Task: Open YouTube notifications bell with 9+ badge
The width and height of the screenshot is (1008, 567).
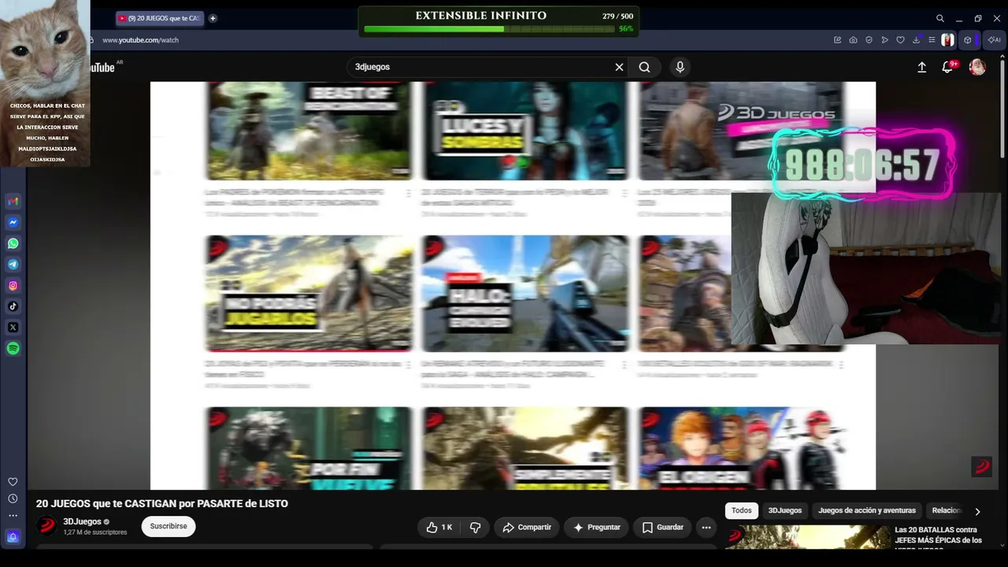Action: [x=948, y=67]
